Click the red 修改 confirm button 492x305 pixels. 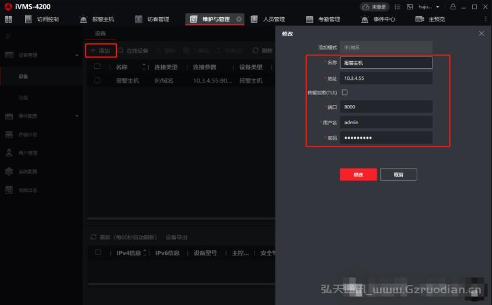point(358,174)
